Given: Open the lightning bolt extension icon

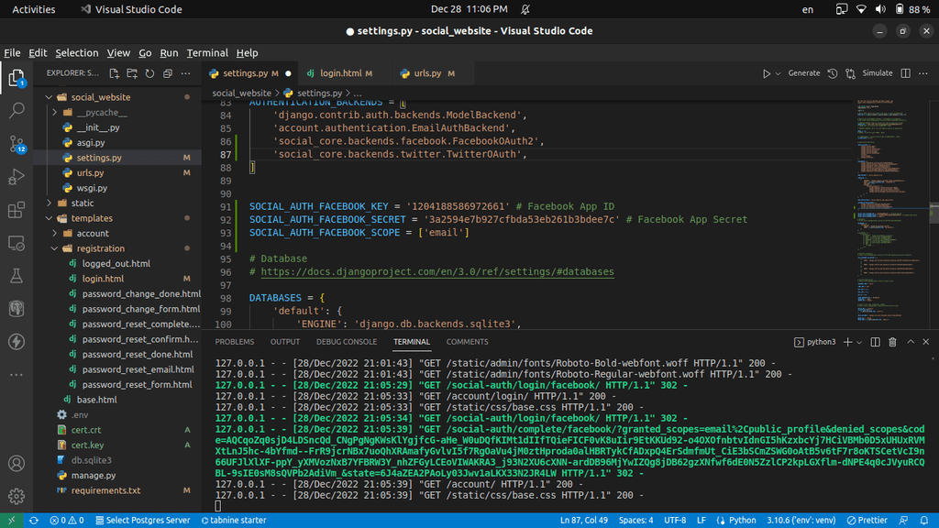Looking at the screenshot, I should tap(17, 341).
